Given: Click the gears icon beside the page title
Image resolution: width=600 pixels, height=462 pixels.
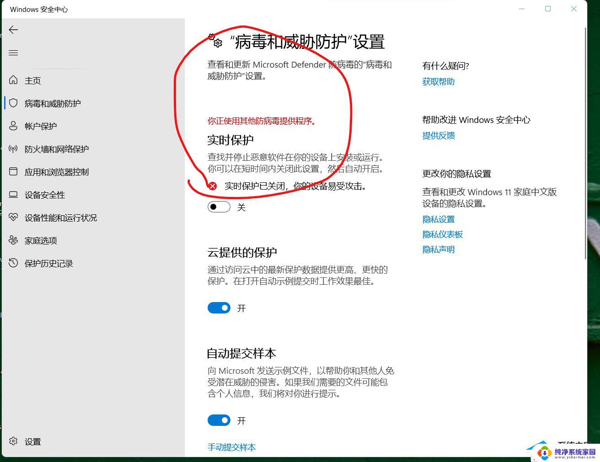Looking at the screenshot, I should [215, 41].
